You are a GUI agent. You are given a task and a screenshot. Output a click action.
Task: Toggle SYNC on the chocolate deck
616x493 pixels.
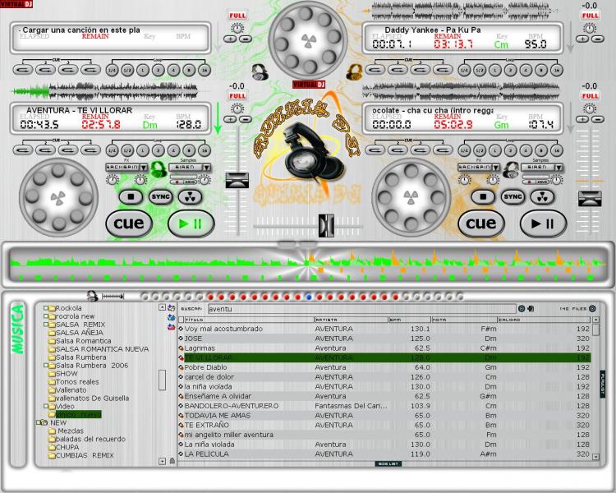coord(513,196)
